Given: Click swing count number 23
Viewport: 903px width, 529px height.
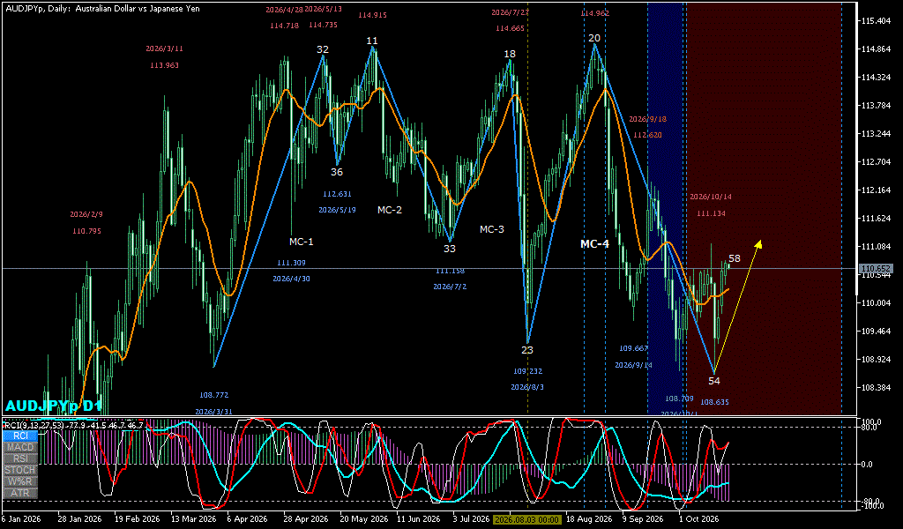Looking at the screenshot, I should (527, 350).
